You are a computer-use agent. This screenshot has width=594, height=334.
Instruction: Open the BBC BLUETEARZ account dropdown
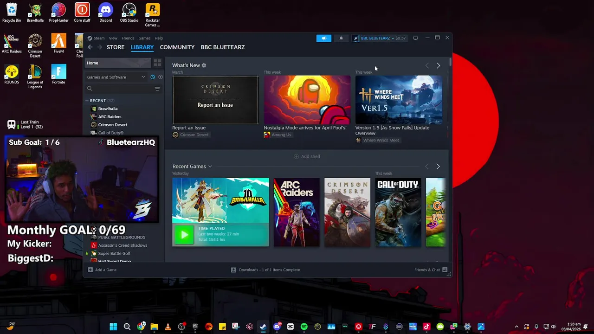click(379, 38)
